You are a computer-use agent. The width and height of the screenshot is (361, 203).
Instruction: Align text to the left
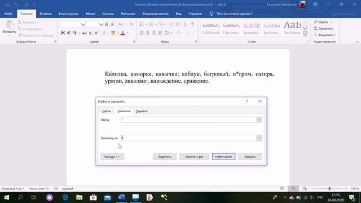142,33
